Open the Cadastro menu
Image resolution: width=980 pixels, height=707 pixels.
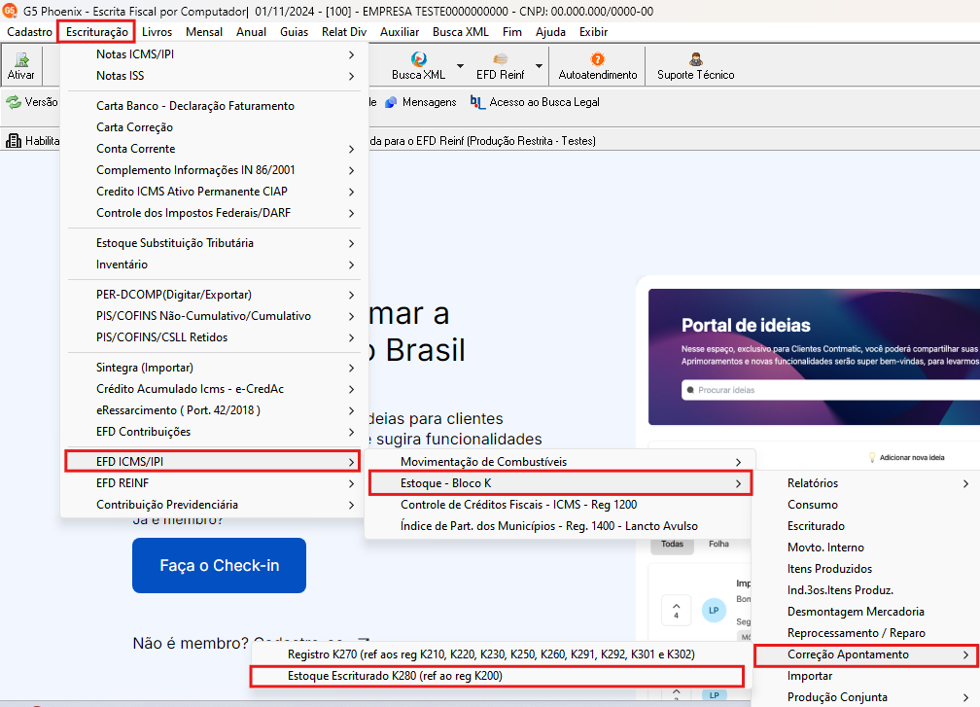[29, 32]
